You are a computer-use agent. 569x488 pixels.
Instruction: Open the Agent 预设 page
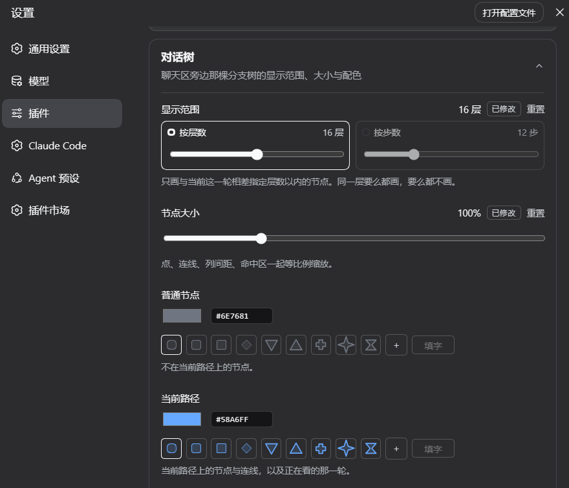coord(62,178)
